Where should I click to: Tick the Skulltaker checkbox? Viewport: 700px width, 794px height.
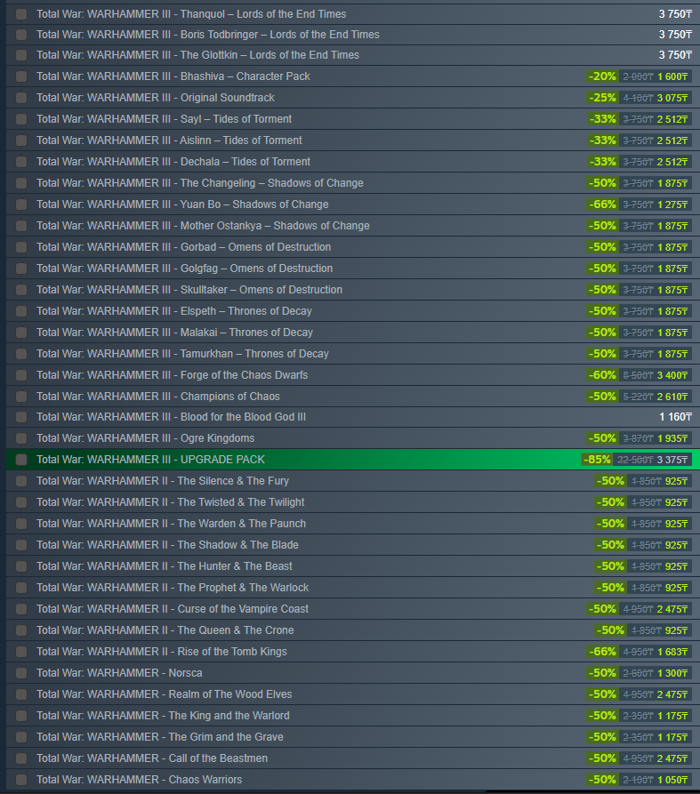tap(21, 290)
